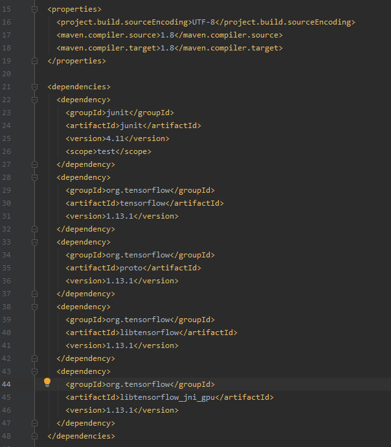Click version 1.13.1 on line 36
Screen dimensions: 391x447
pos(120,281)
